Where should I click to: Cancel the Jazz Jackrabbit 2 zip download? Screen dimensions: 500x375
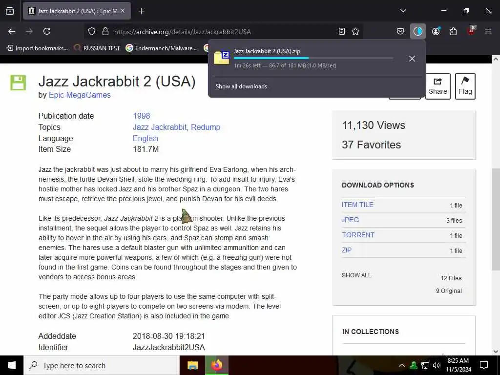[412, 59]
